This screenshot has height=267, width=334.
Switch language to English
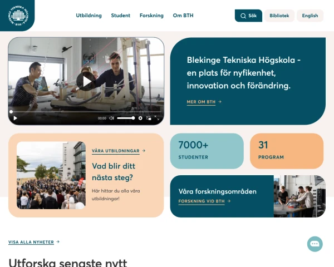310,16
